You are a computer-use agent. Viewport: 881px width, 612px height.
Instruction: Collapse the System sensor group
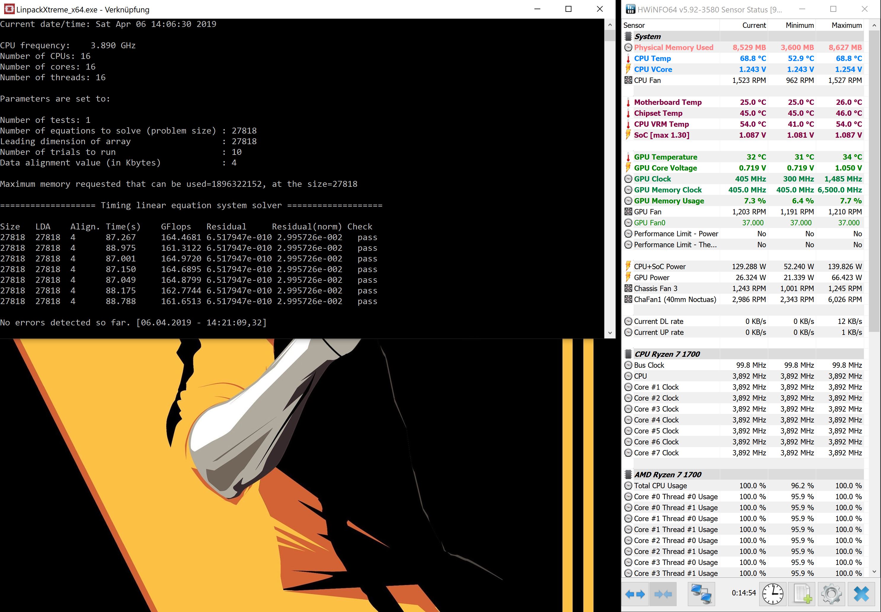tap(648, 36)
